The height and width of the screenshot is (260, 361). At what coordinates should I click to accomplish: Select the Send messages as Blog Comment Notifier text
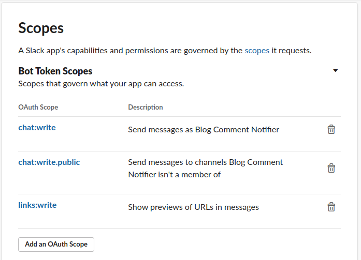point(204,130)
